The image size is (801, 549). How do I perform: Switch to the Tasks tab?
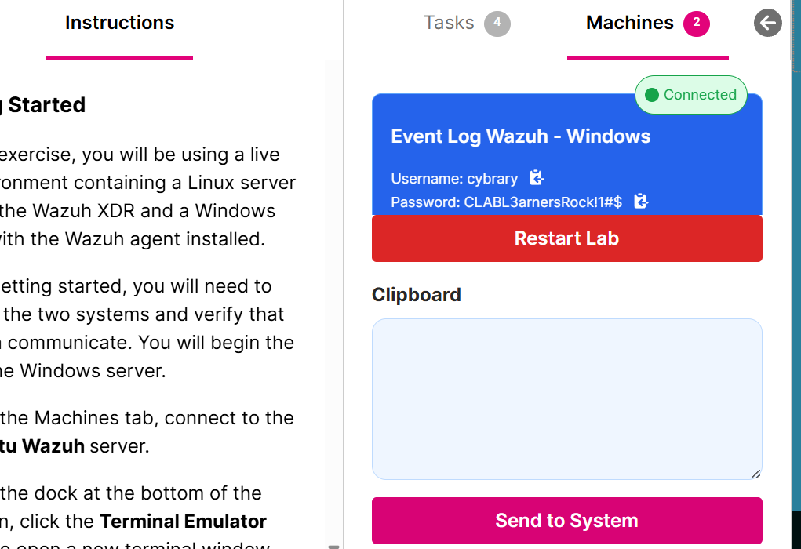[449, 23]
